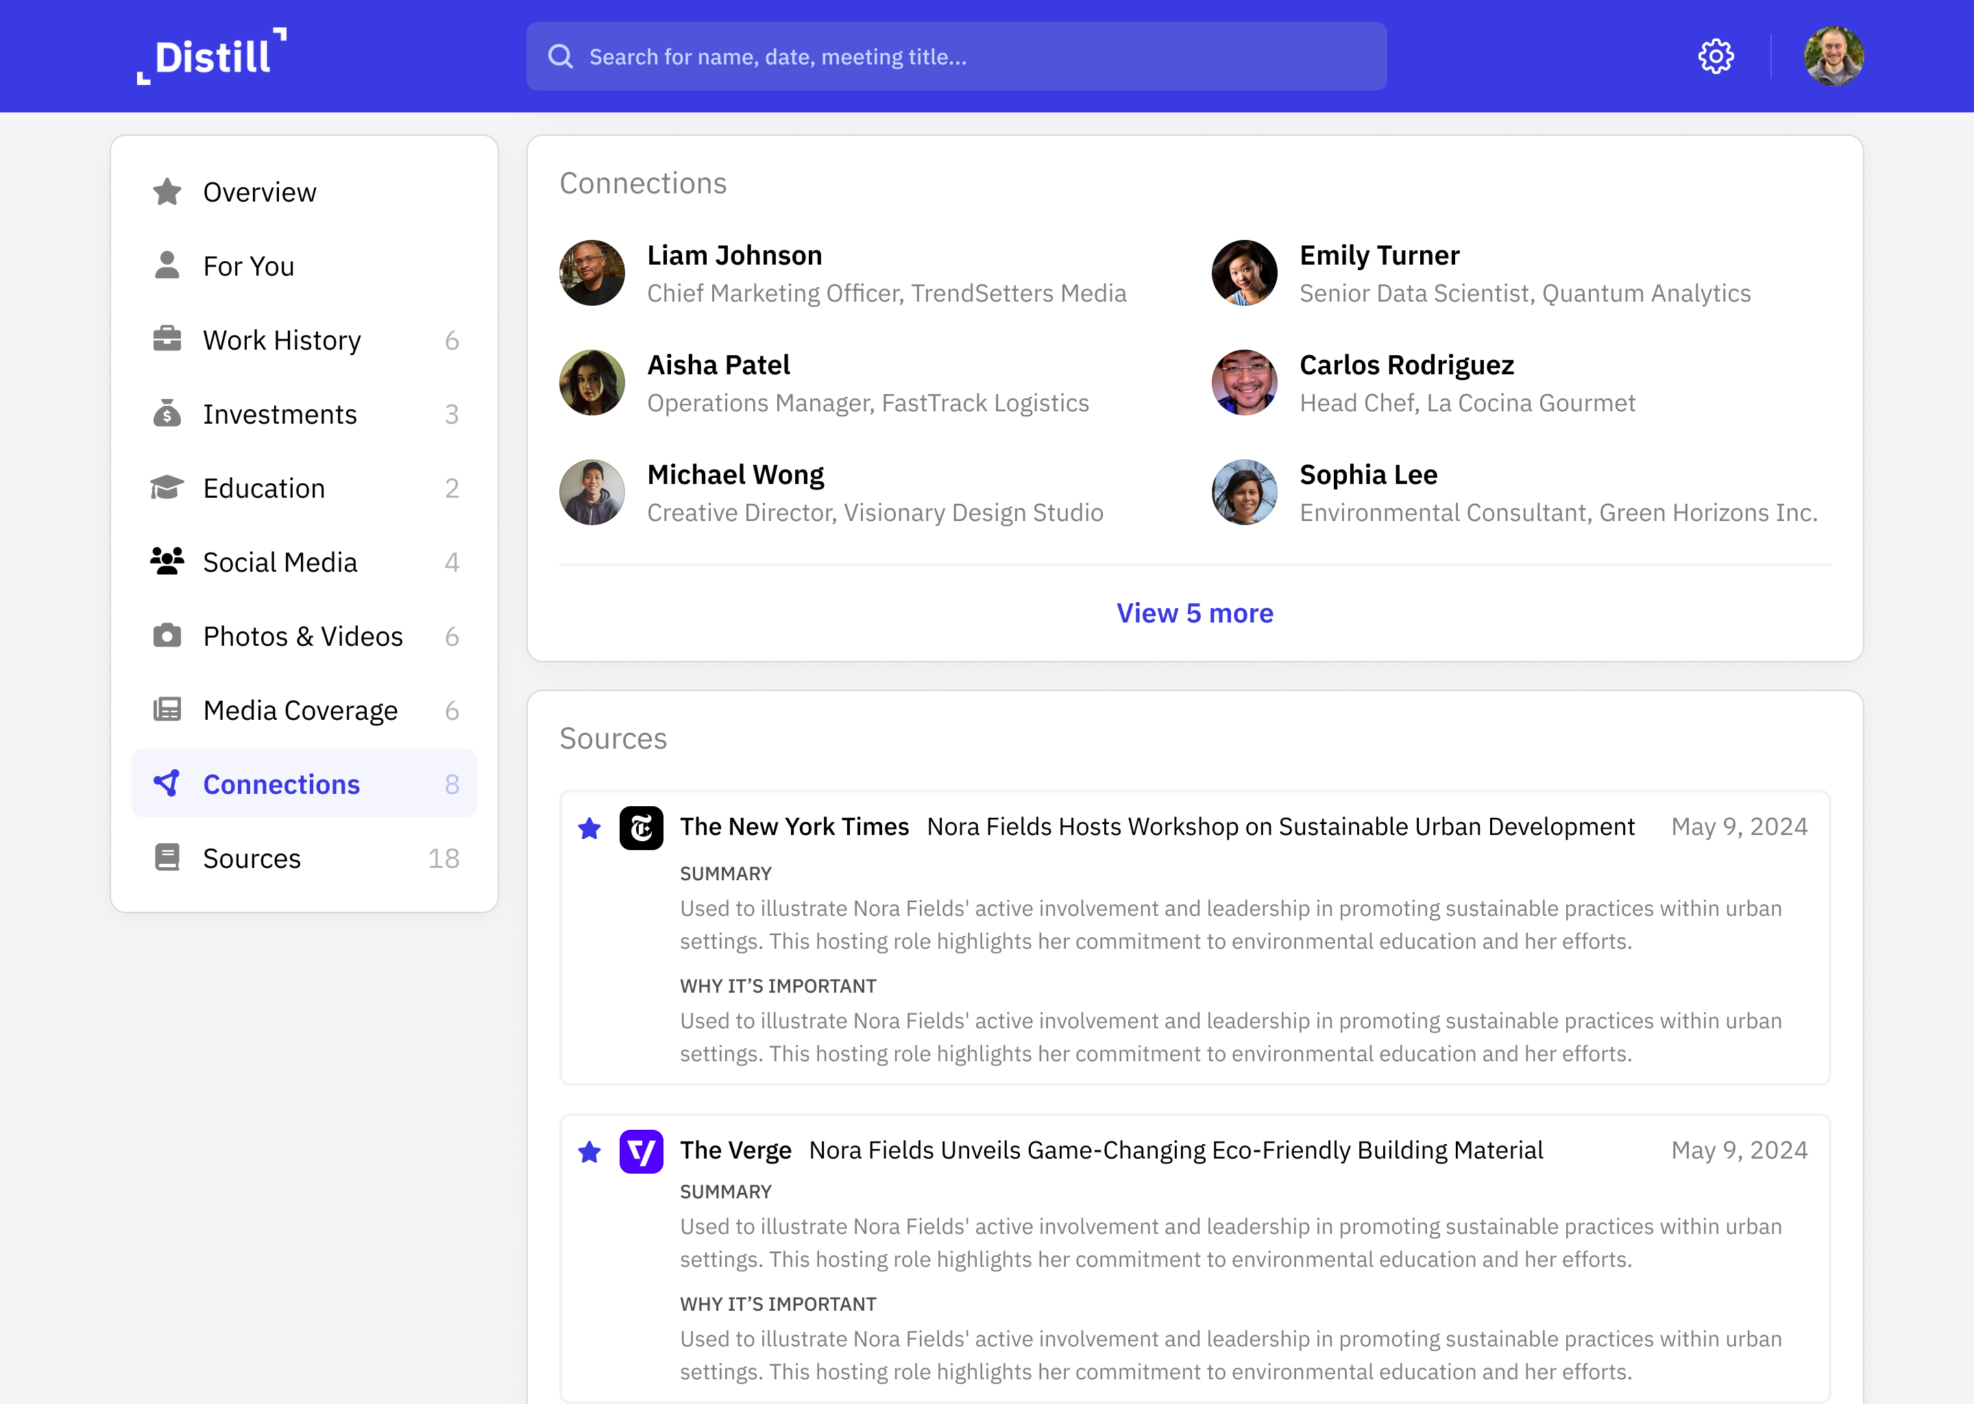
Task: Focus the name, date, meeting search field
Action: tap(968, 57)
